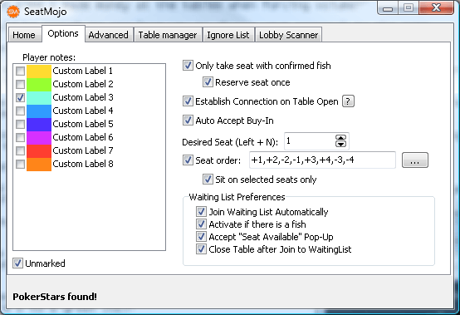Decrease Desired Seat value with down arrow
Image resolution: width=460 pixels, height=315 pixels.
[x=340, y=144]
